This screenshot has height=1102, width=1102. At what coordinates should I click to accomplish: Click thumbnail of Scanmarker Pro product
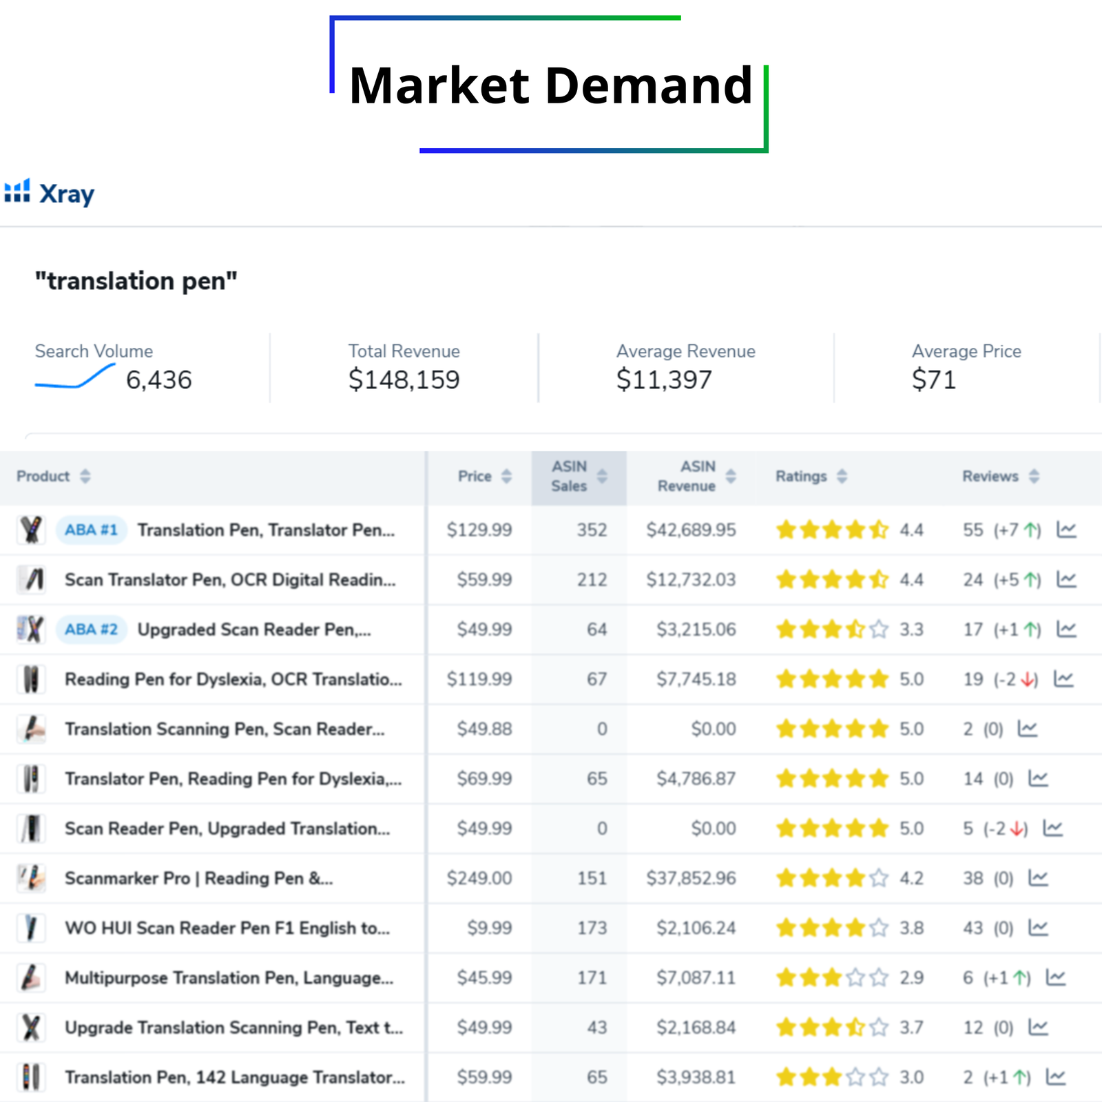click(x=31, y=878)
